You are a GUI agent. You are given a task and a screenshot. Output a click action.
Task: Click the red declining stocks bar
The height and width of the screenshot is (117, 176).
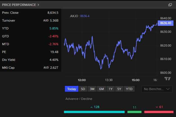(x=159, y=112)
